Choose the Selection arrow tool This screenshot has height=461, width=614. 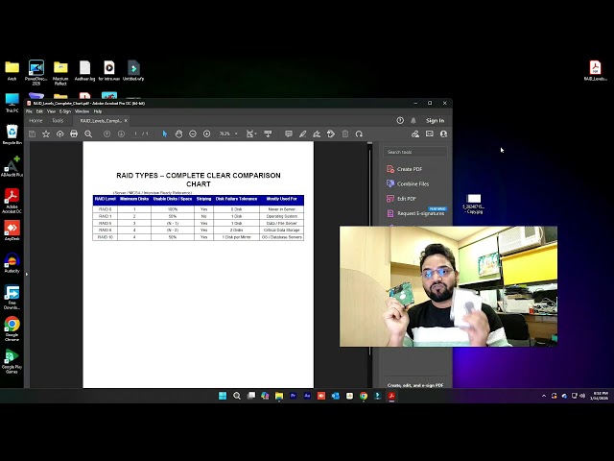[164, 134]
